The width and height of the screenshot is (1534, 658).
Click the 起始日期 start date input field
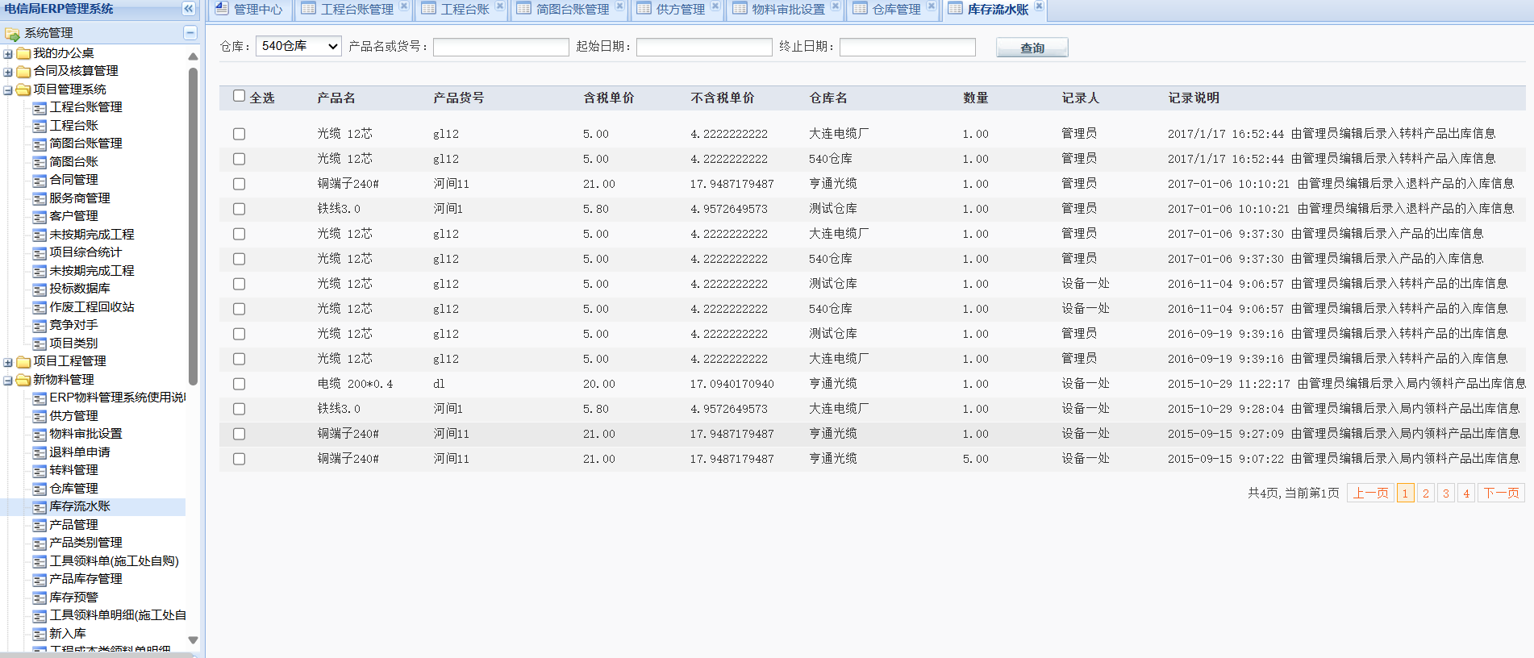704,48
